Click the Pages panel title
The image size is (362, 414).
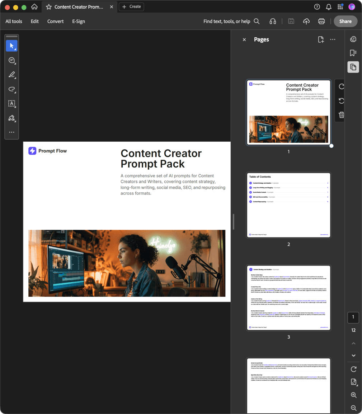pos(262,39)
